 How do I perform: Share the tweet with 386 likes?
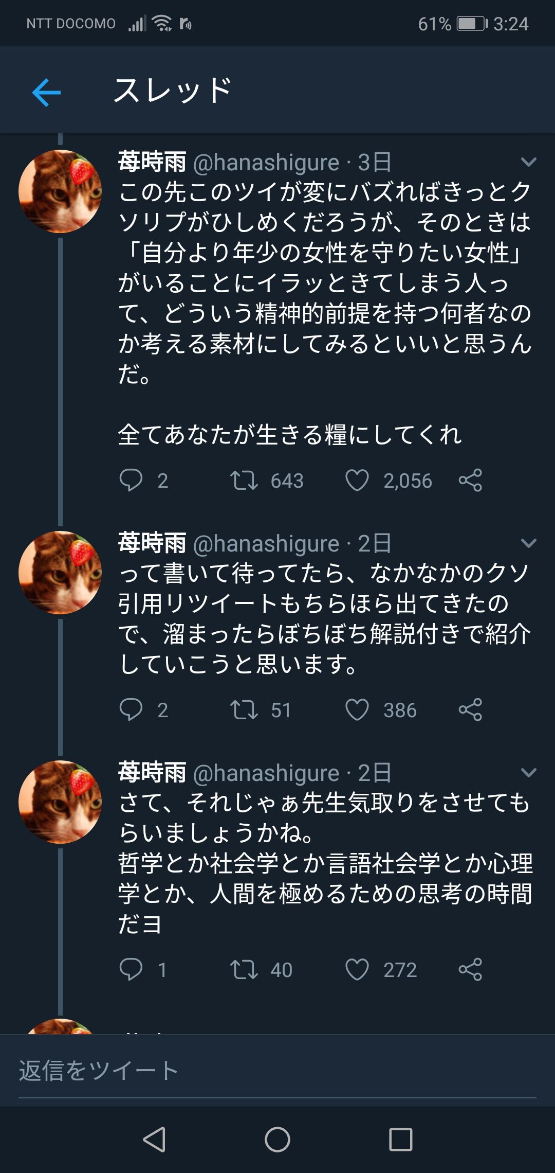[470, 710]
